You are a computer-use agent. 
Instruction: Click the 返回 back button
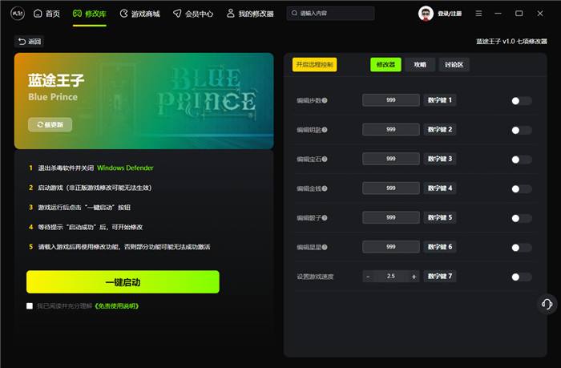(30, 42)
